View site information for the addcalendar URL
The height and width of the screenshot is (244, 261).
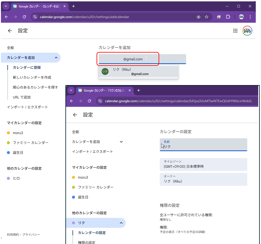coord(35,17)
